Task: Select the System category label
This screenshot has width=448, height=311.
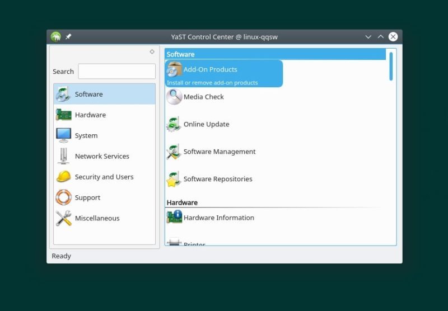Action: [86, 135]
